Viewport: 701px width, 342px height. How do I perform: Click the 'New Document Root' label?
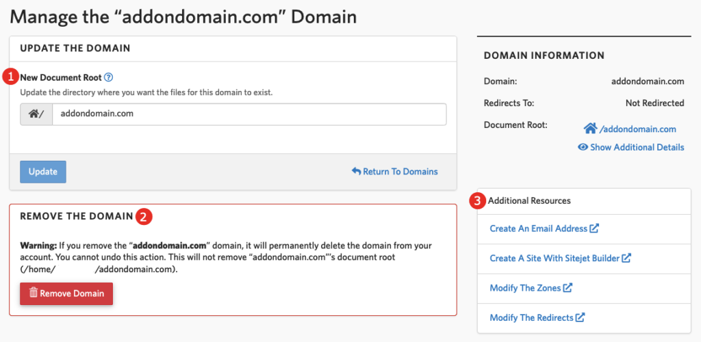click(x=61, y=77)
